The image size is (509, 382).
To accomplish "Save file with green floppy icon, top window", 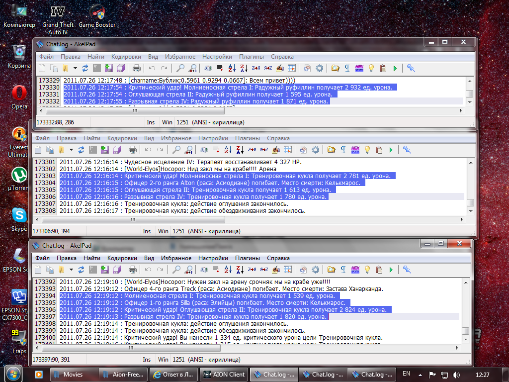I will coord(109,68).
